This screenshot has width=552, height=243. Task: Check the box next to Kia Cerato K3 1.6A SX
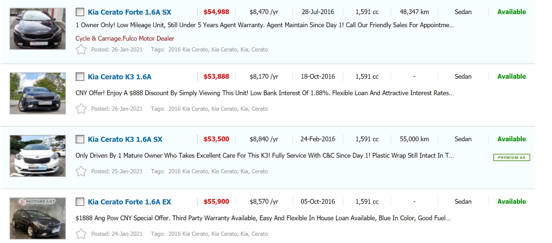80,139
